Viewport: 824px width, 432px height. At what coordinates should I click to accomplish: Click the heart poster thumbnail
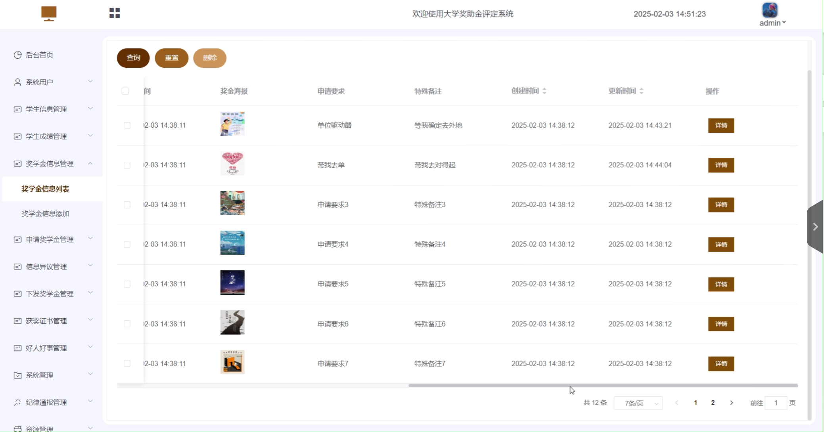[x=232, y=163]
